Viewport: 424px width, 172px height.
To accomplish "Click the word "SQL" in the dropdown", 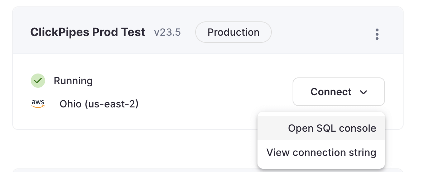I will click(x=329, y=128).
